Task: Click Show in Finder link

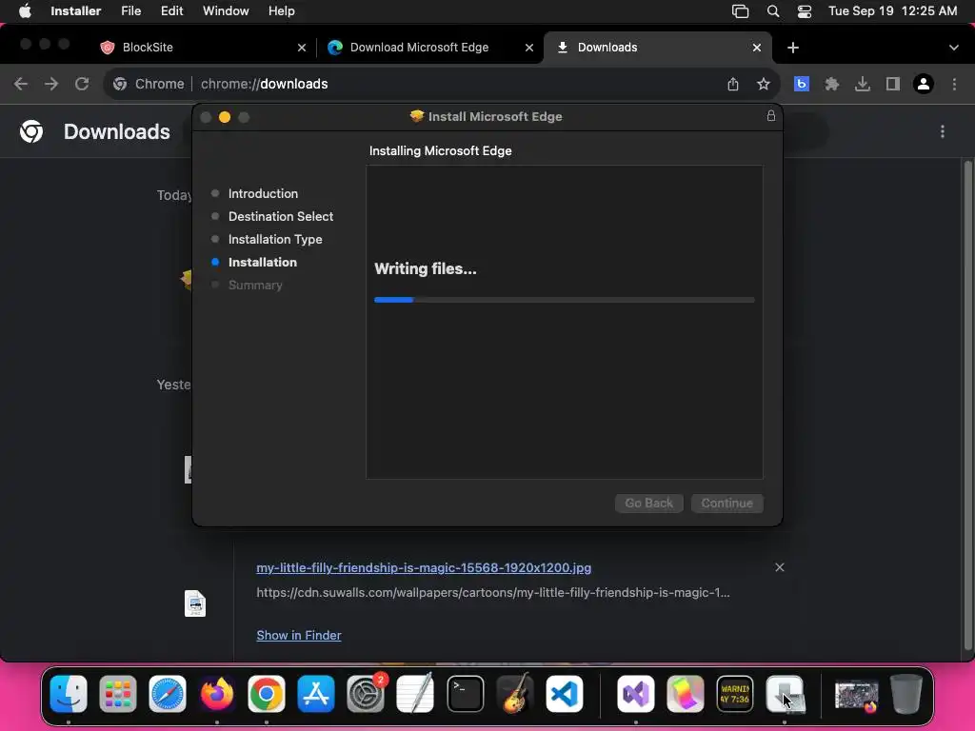Action: tap(299, 635)
